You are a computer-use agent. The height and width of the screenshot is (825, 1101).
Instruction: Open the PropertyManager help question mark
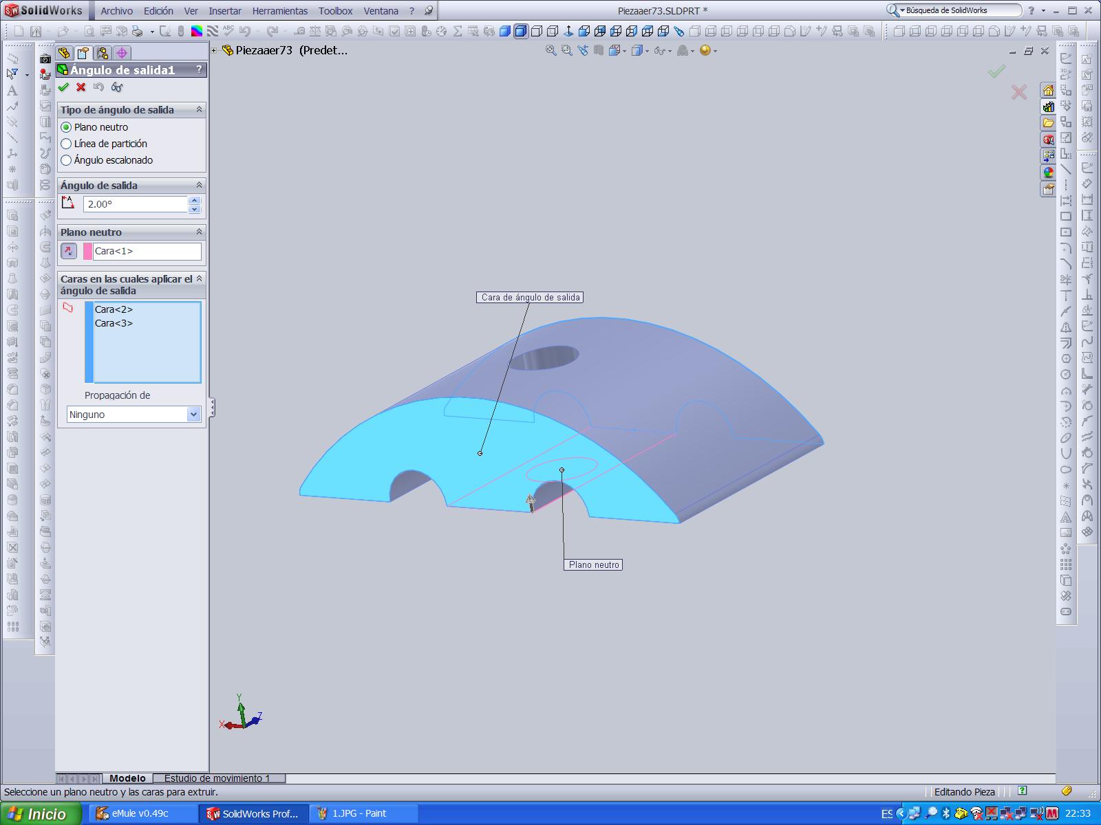tap(199, 69)
